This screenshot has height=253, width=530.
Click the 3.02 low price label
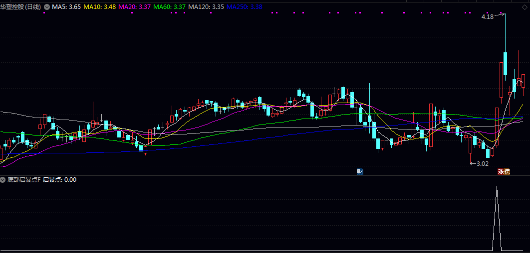click(x=483, y=164)
